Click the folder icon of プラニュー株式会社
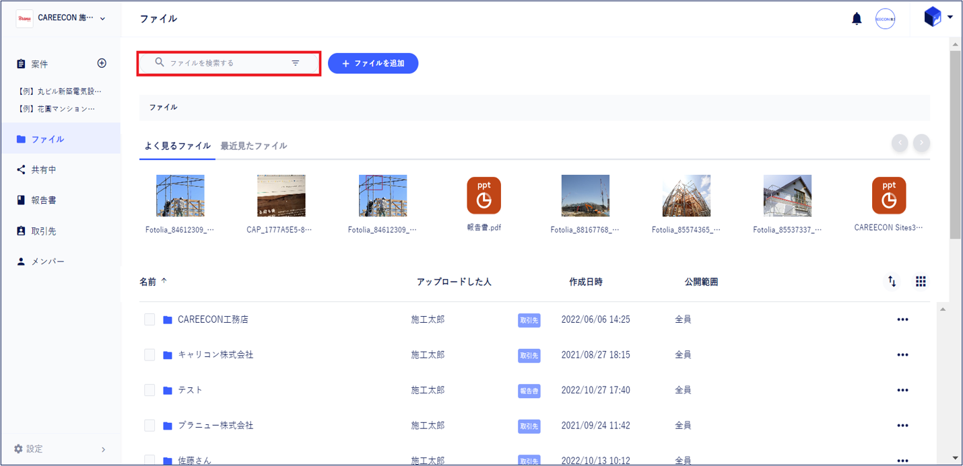Image resolution: width=963 pixels, height=466 pixels. point(168,426)
